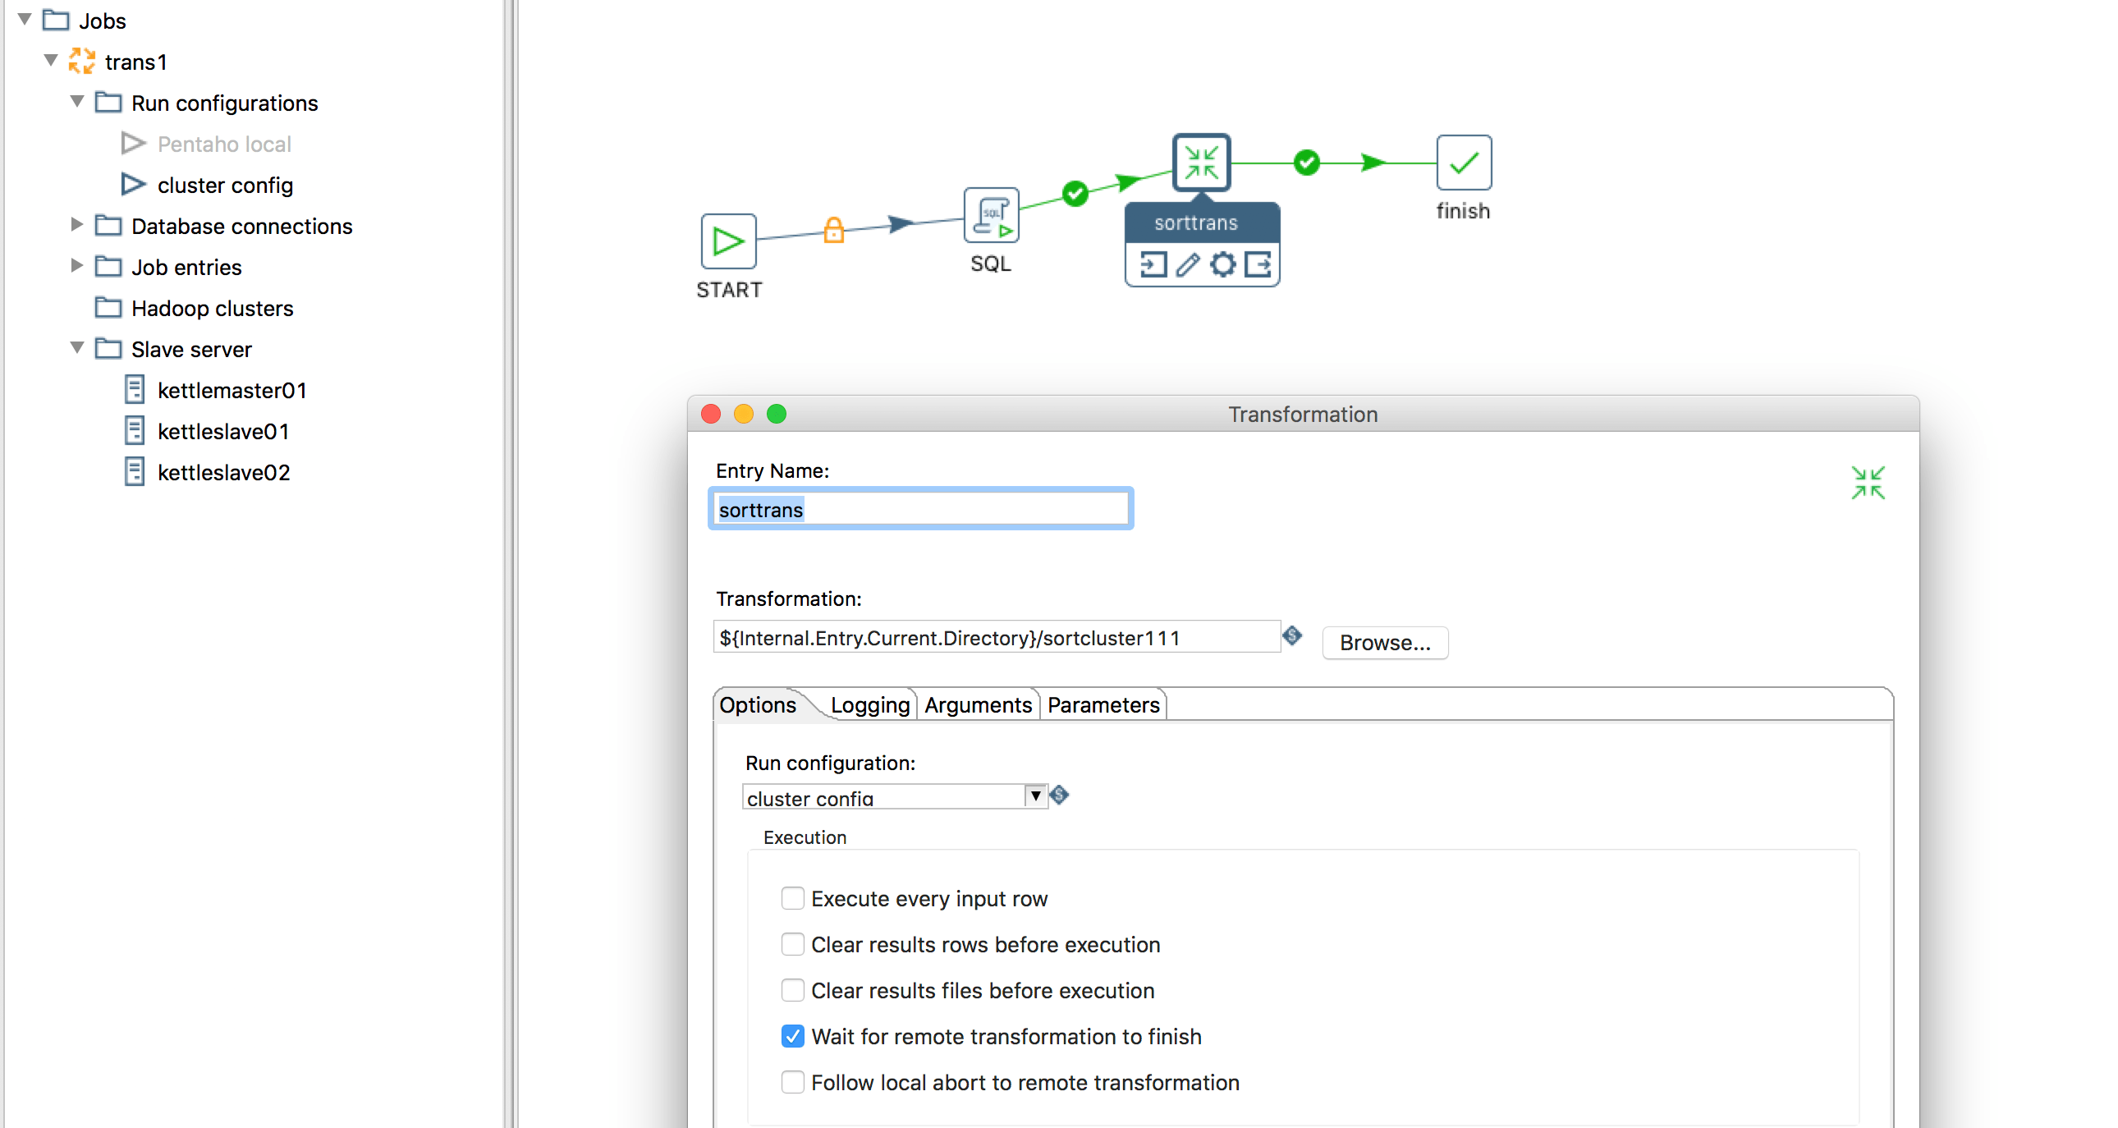Enable Execute every input row
2118x1128 pixels.
click(x=791, y=898)
